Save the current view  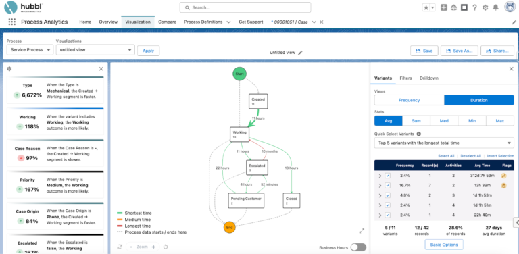[424, 51]
